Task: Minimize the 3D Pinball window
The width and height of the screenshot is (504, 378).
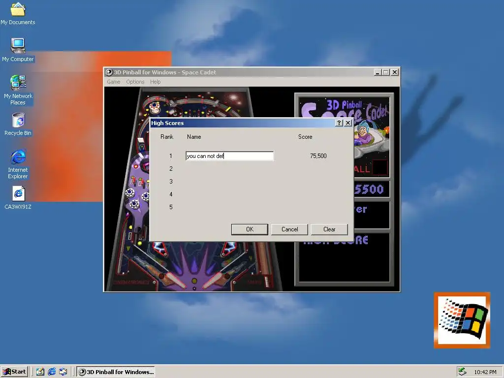Action: pos(378,72)
